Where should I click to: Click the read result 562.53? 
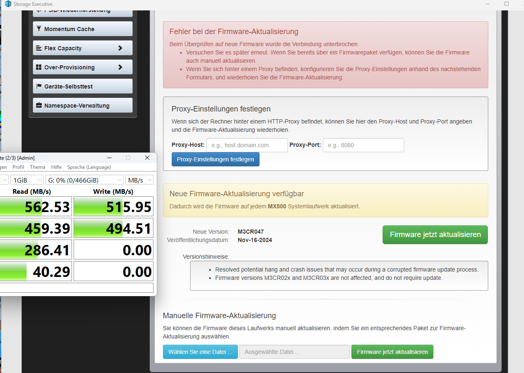(x=35, y=207)
